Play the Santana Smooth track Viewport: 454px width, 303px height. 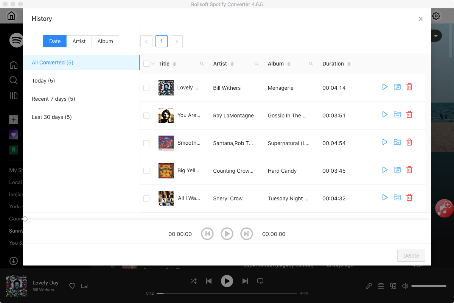(x=385, y=142)
